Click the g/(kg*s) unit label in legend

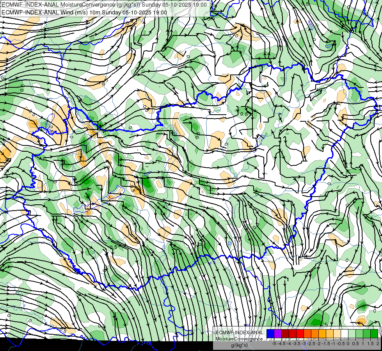pos(239,345)
